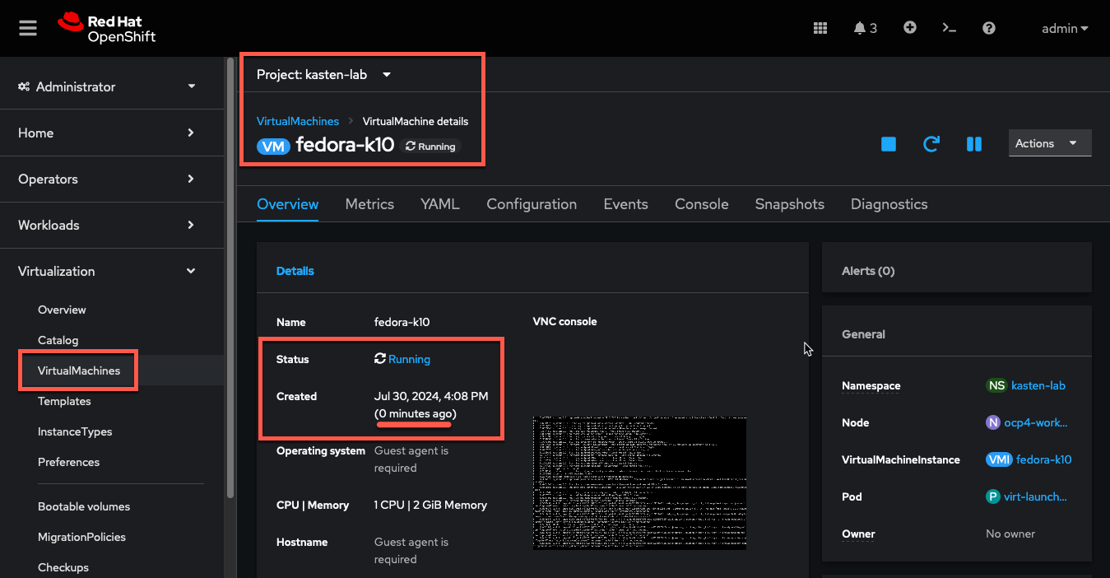Open Preferences in the sidebar
Viewport: 1110px width, 578px height.
tap(68, 462)
